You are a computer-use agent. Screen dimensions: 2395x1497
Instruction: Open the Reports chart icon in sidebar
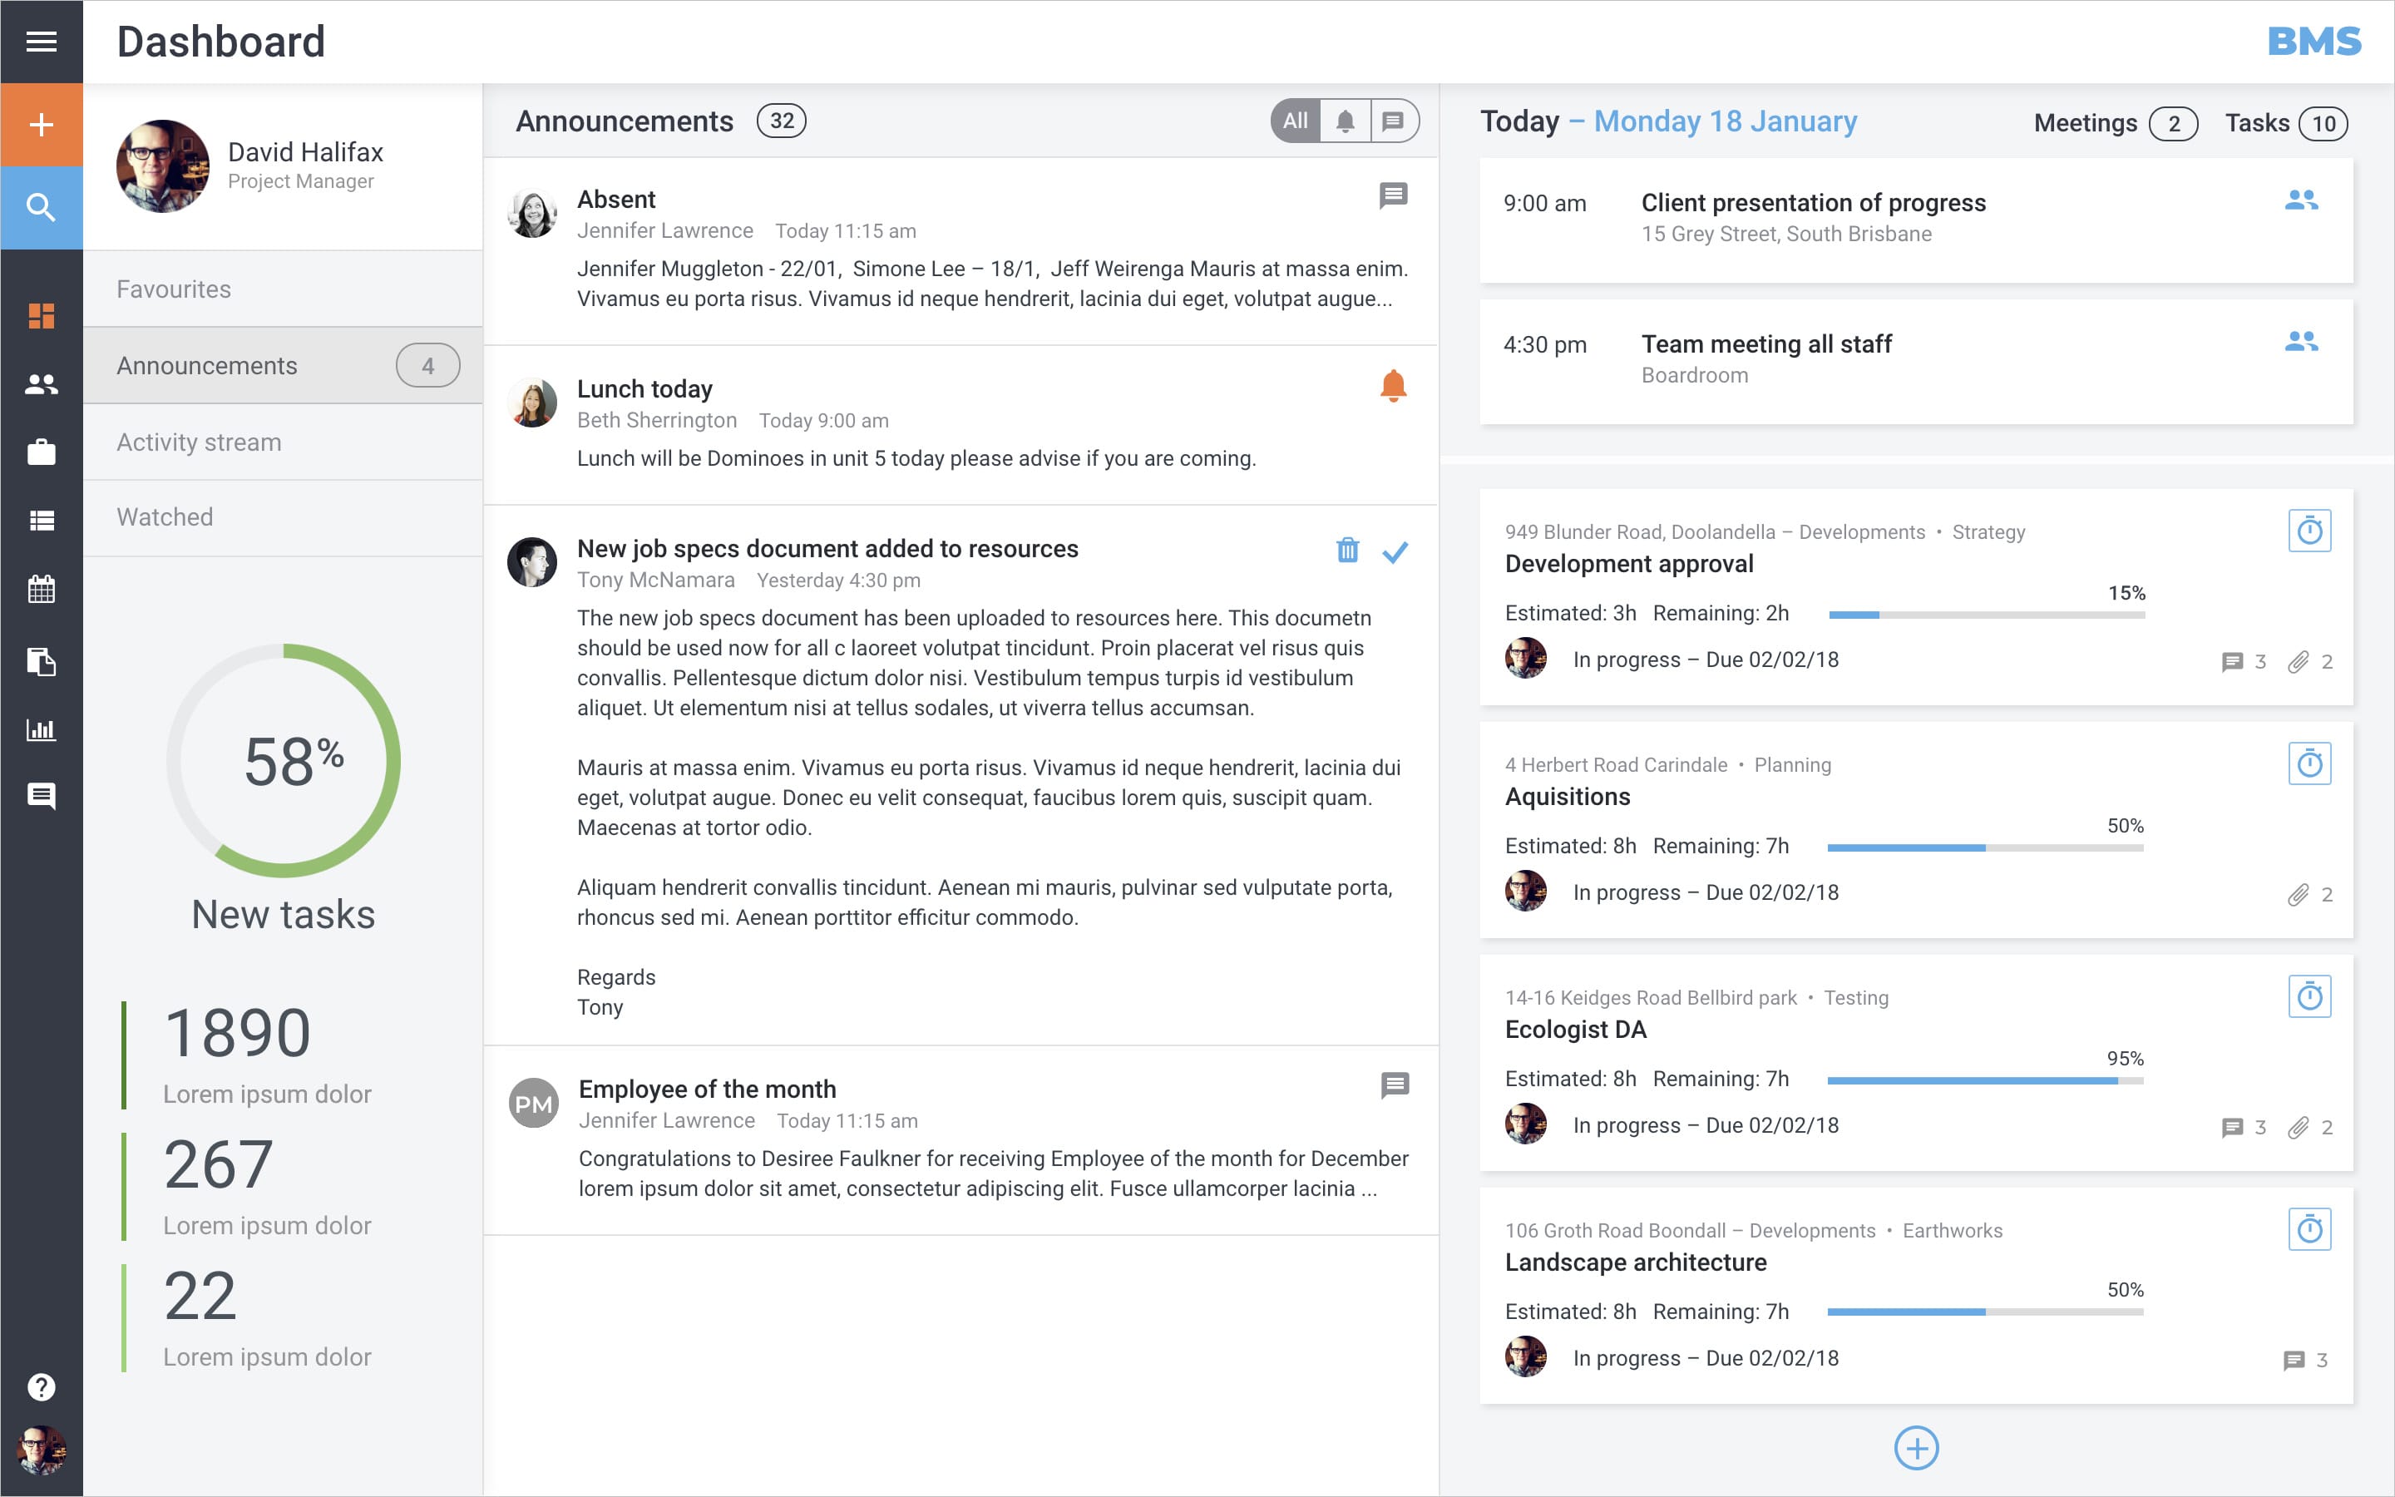42,729
